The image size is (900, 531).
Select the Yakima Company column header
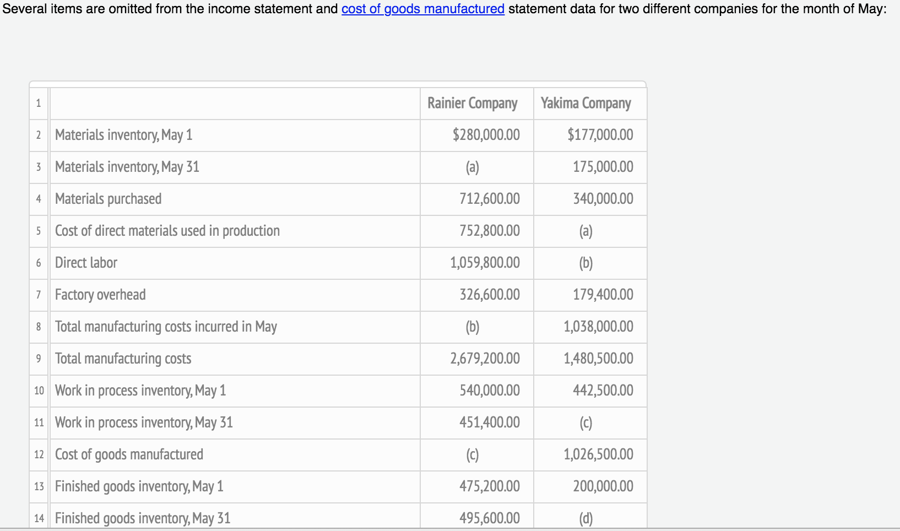point(587,103)
